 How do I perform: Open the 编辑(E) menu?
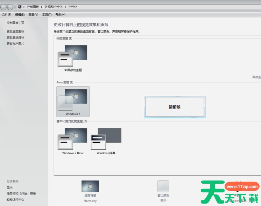coord(20,15)
